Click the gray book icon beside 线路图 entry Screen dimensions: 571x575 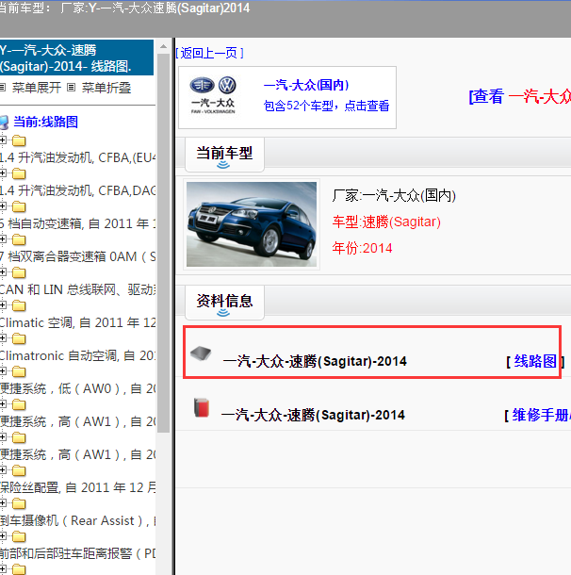(201, 353)
